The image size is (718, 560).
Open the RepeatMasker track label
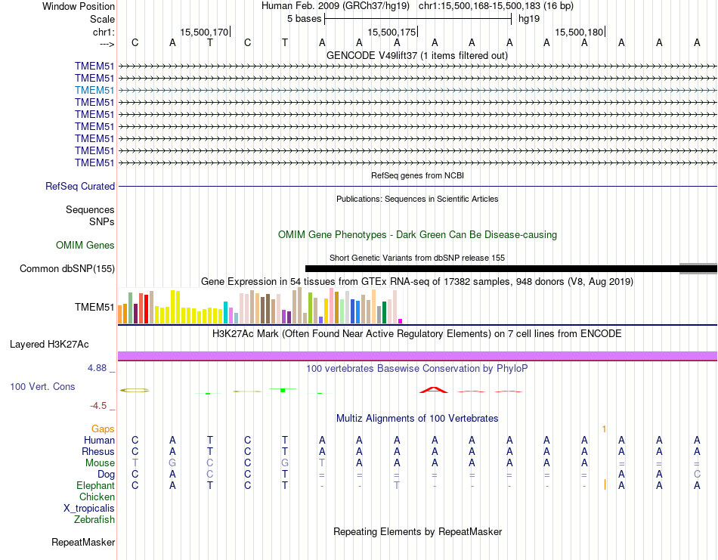pos(83,542)
